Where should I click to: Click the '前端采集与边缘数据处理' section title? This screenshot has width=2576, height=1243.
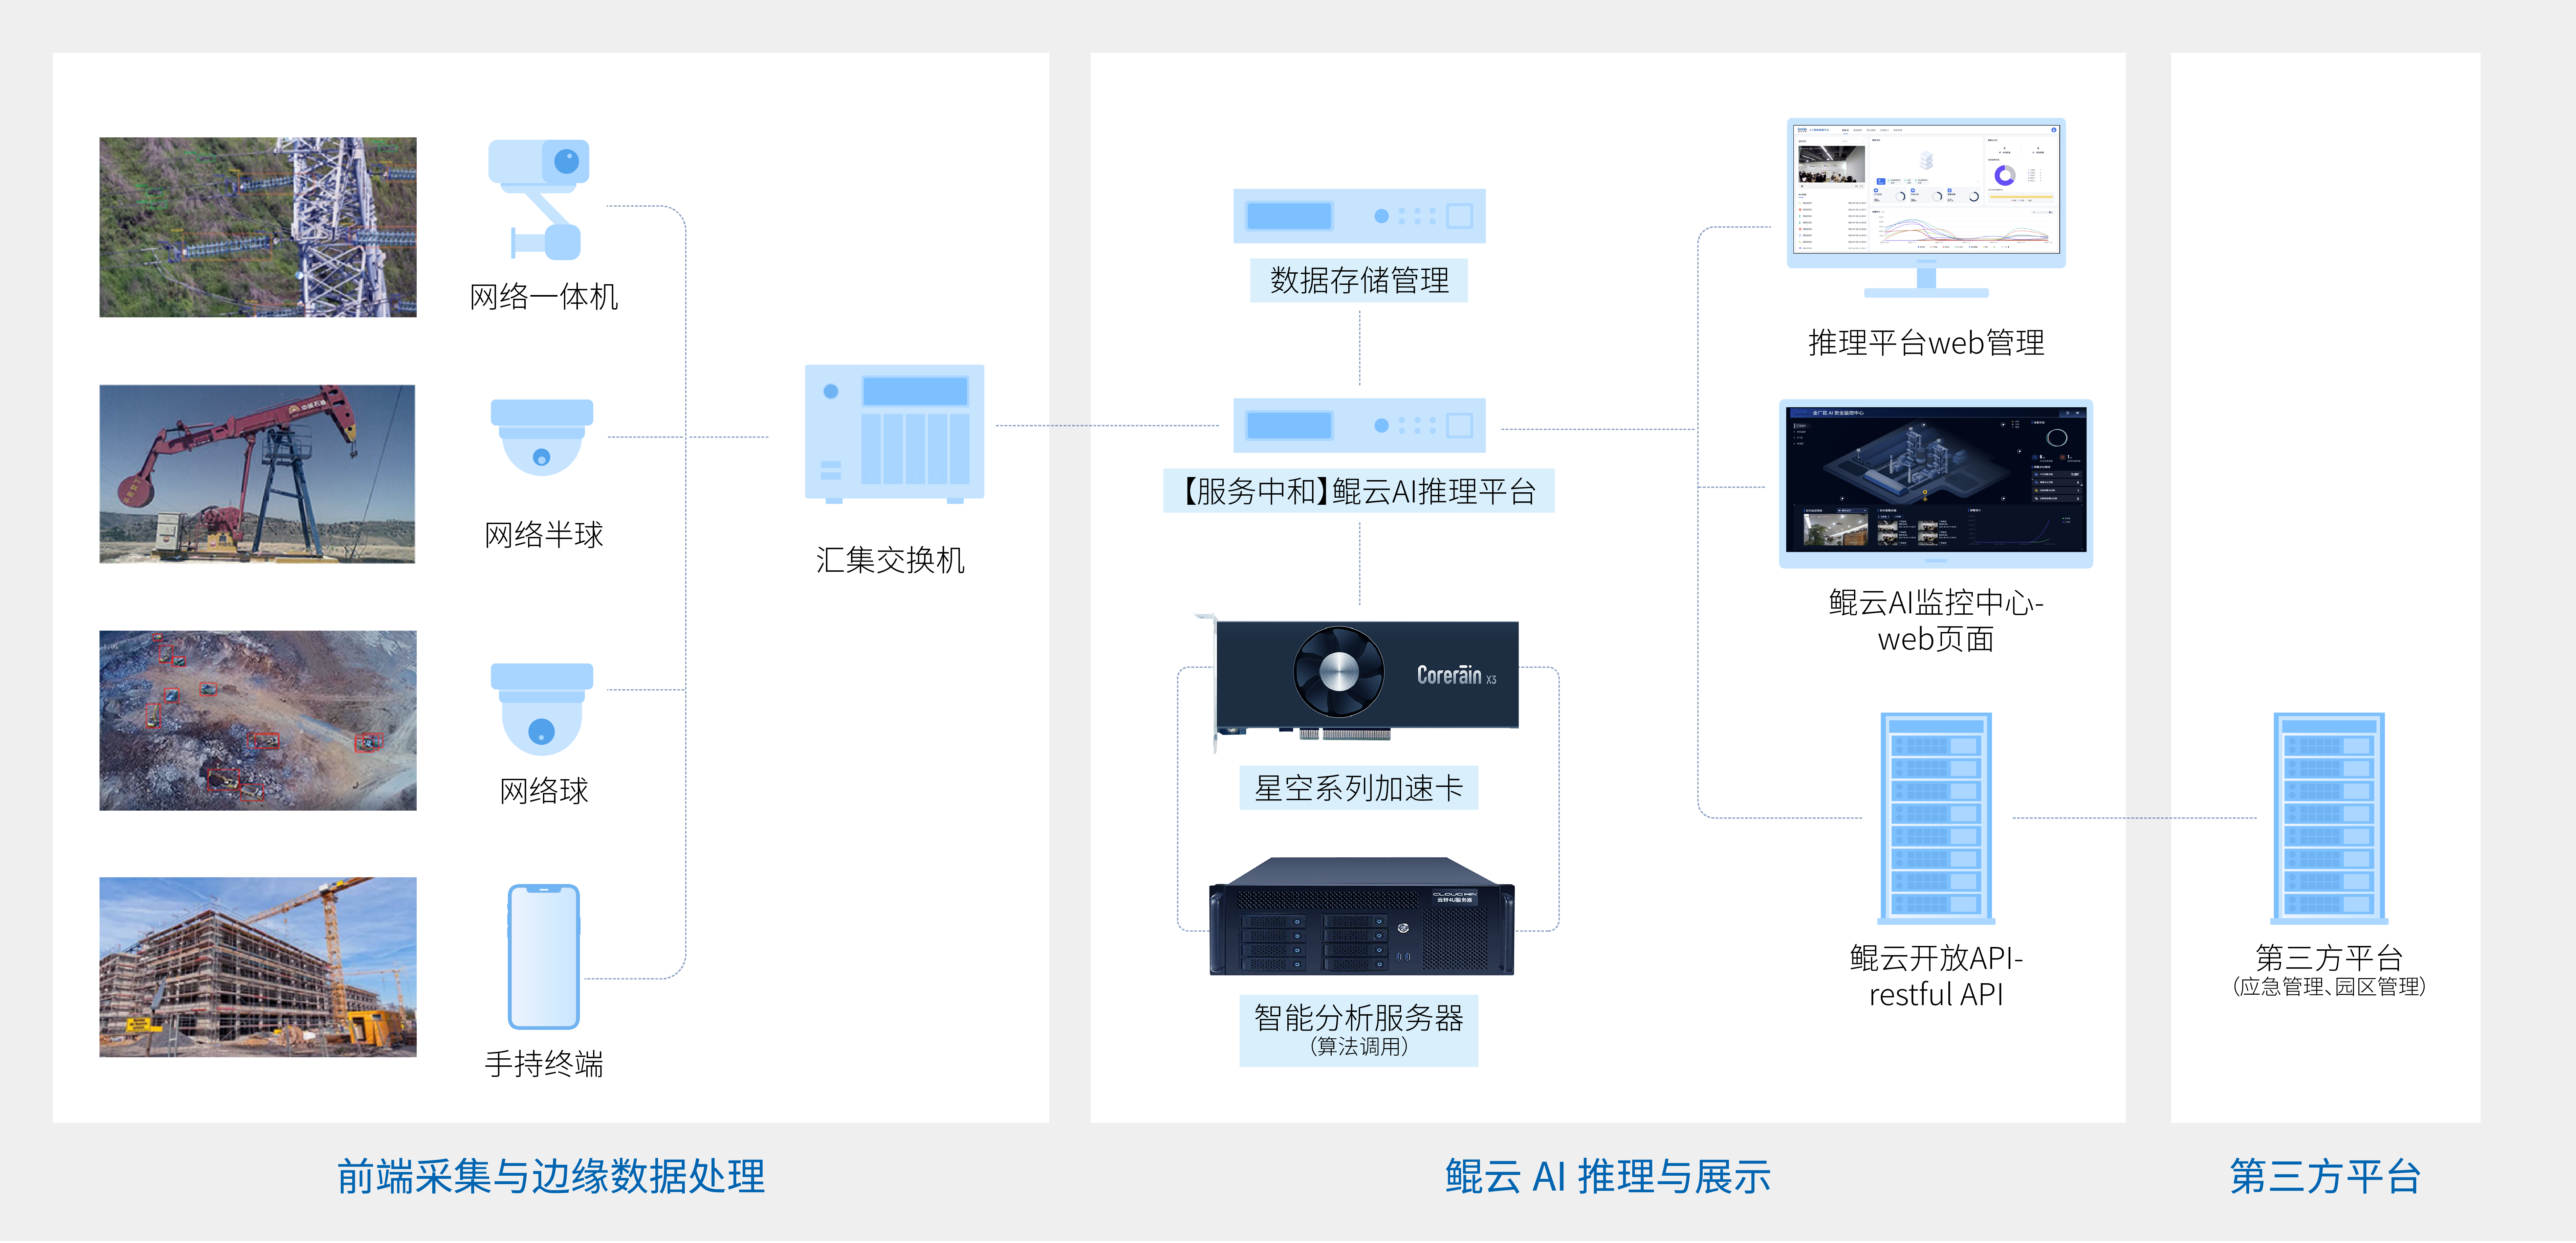click(551, 1176)
